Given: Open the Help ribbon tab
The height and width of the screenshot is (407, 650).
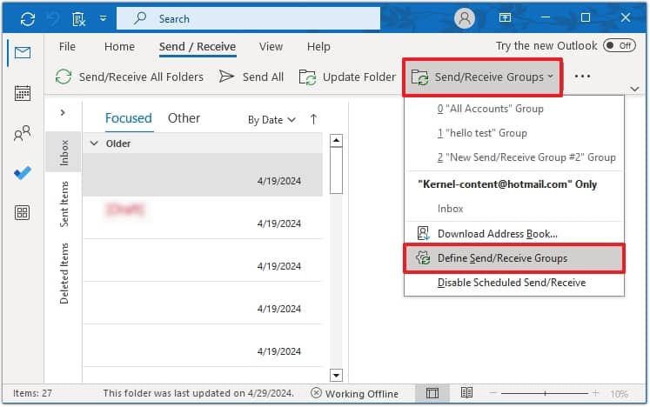Looking at the screenshot, I should [x=318, y=46].
